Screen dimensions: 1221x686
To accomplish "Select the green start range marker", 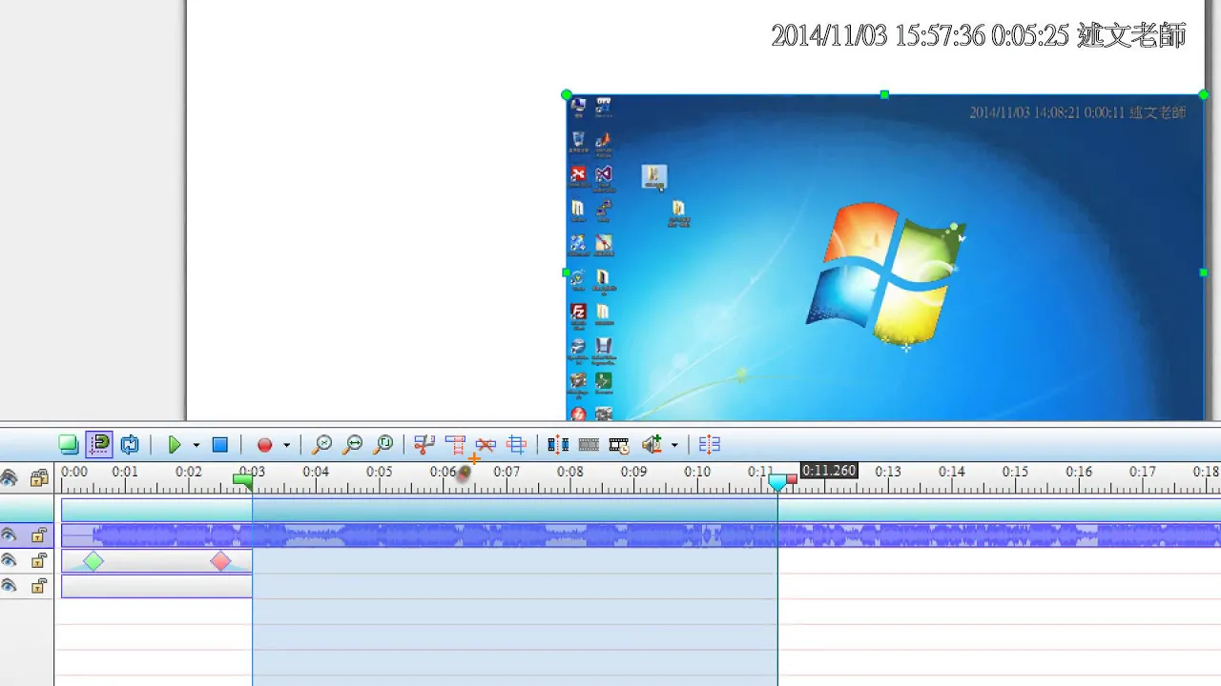I will click(x=243, y=482).
